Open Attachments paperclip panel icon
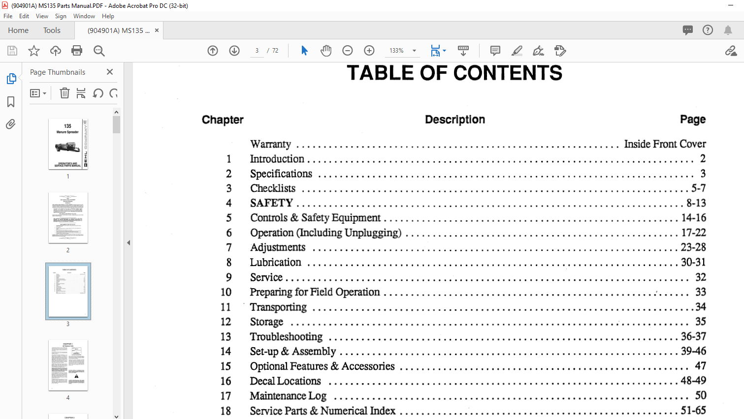This screenshot has height=419, width=744. (11, 124)
